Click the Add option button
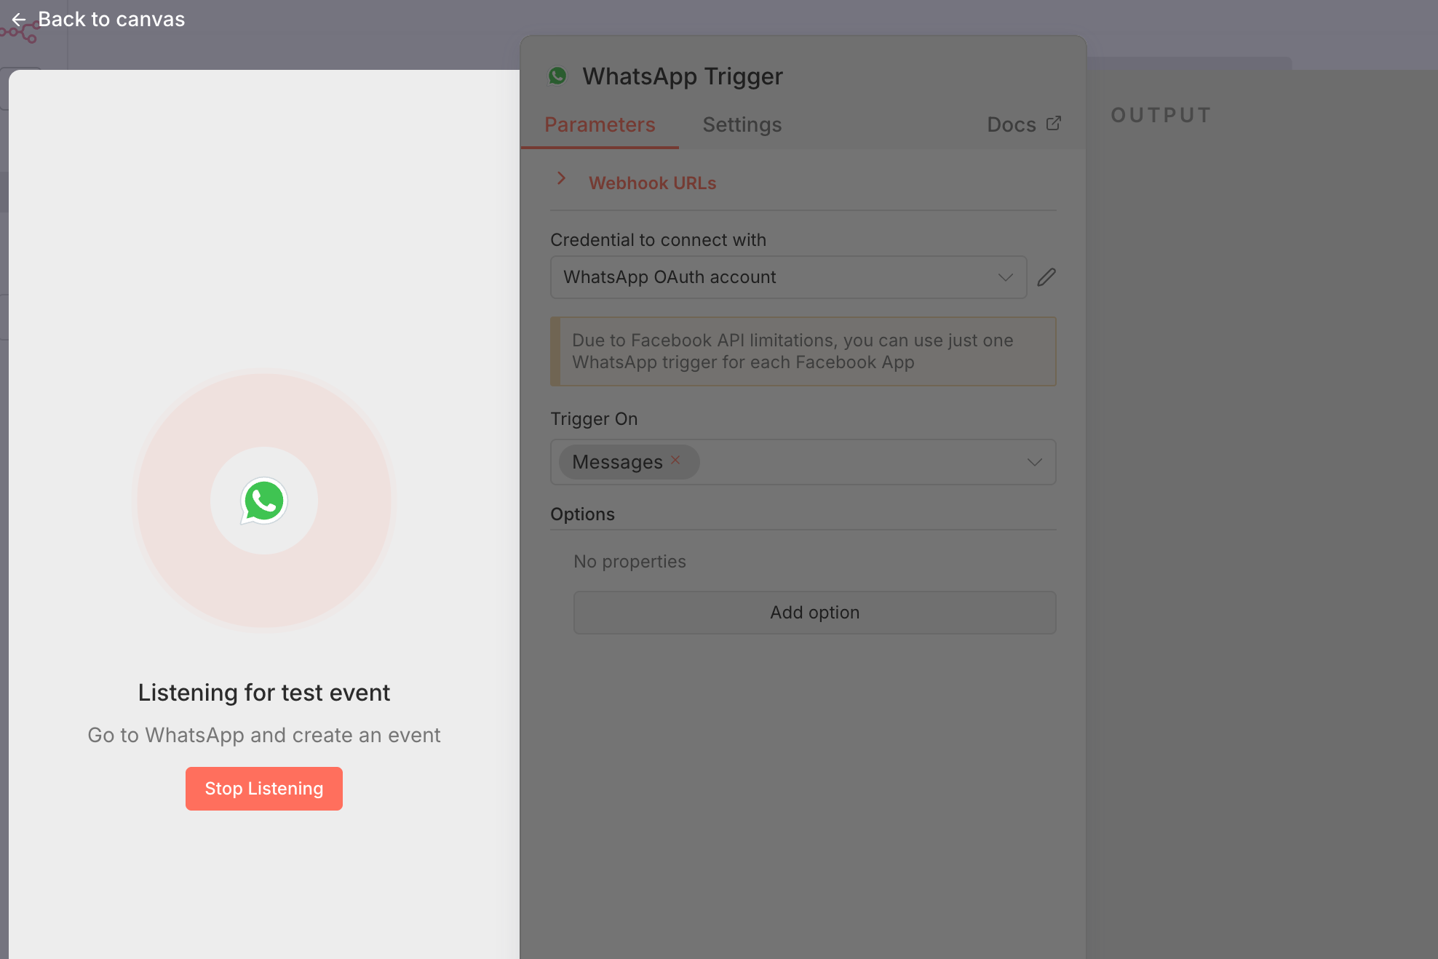 click(x=814, y=612)
